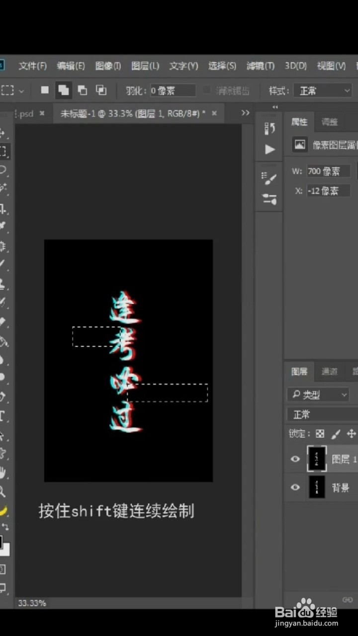Viewport: 358px width, 636px height.
Task: Switch to the 属性 properties tab
Action: click(x=299, y=122)
